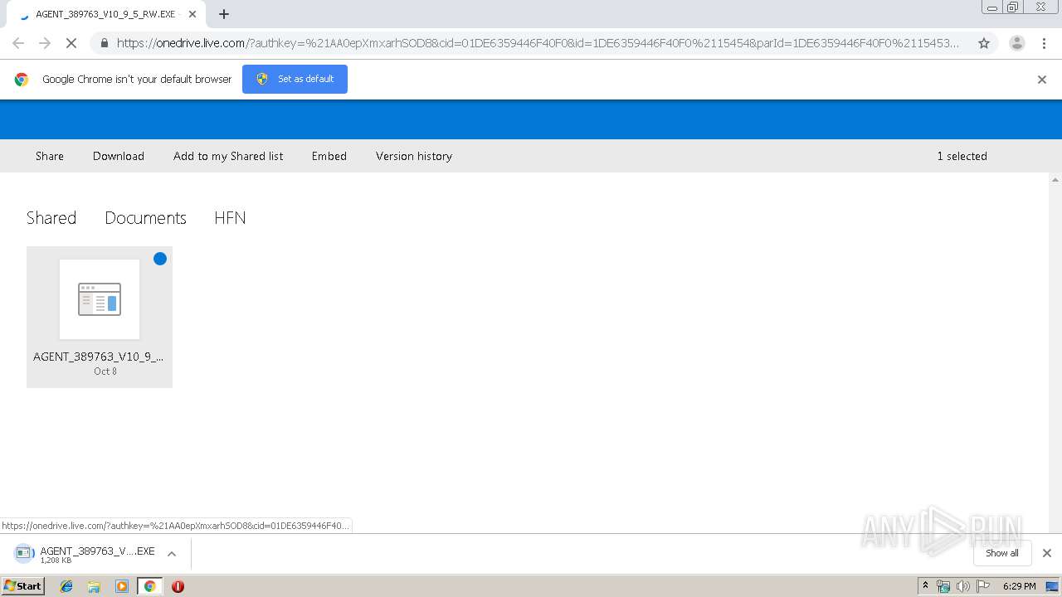Close the AGENT_389763 tab
This screenshot has width=1062, height=597.
tap(192, 14)
